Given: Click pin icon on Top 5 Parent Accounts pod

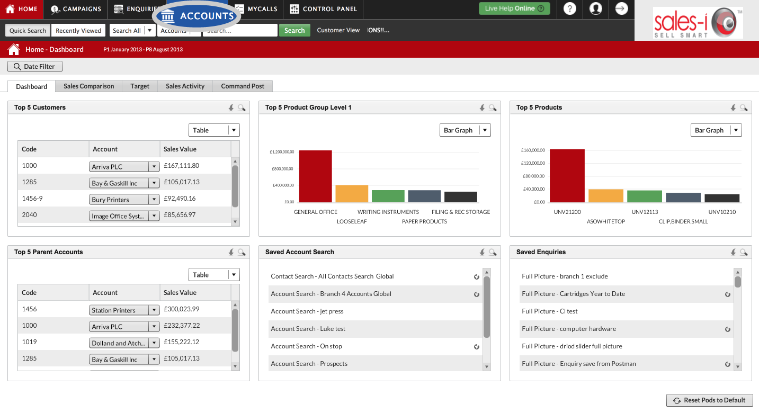Looking at the screenshot, I should [231, 252].
